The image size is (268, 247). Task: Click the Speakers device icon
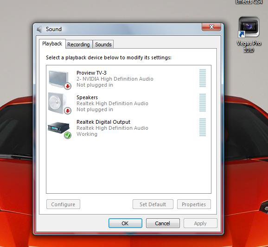(57, 103)
